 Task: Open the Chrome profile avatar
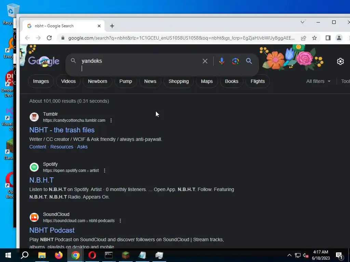339,38
